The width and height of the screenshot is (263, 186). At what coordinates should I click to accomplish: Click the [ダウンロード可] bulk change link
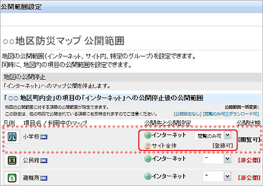pyautogui.click(x=243, y=114)
